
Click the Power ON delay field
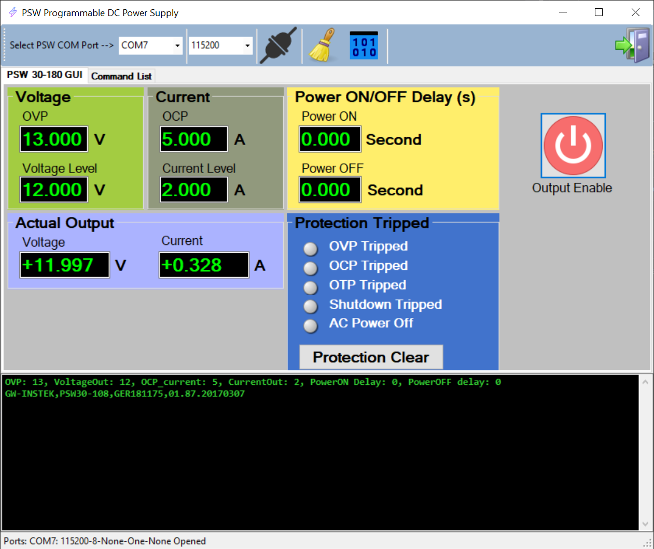[330, 139]
